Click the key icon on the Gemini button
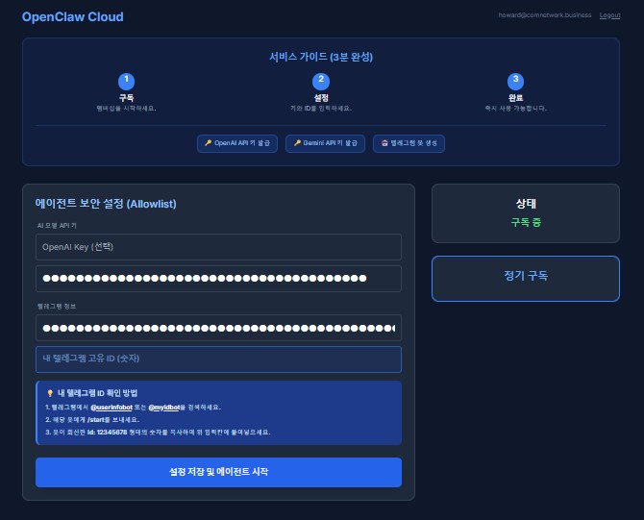This screenshot has height=520, width=644. pos(297,143)
